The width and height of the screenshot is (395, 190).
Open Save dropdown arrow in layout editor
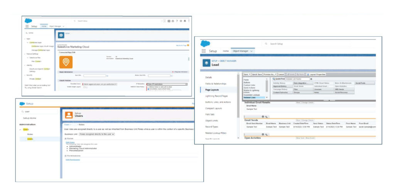[x=250, y=75]
